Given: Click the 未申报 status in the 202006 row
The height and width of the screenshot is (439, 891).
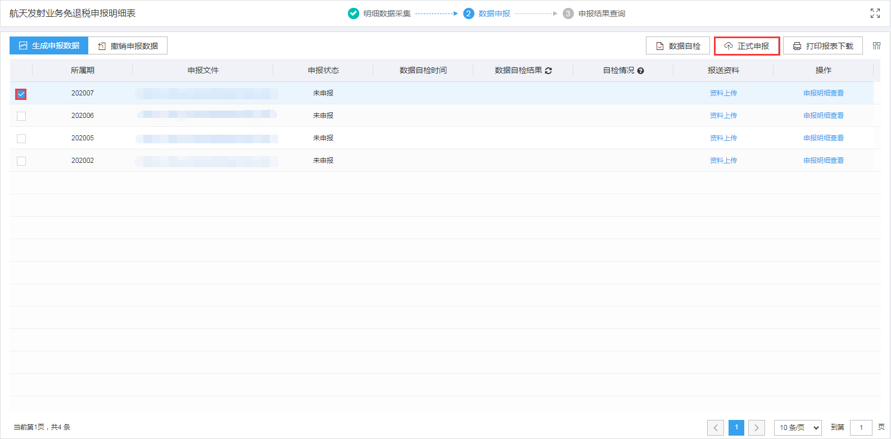Looking at the screenshot, I should point(323,116).
